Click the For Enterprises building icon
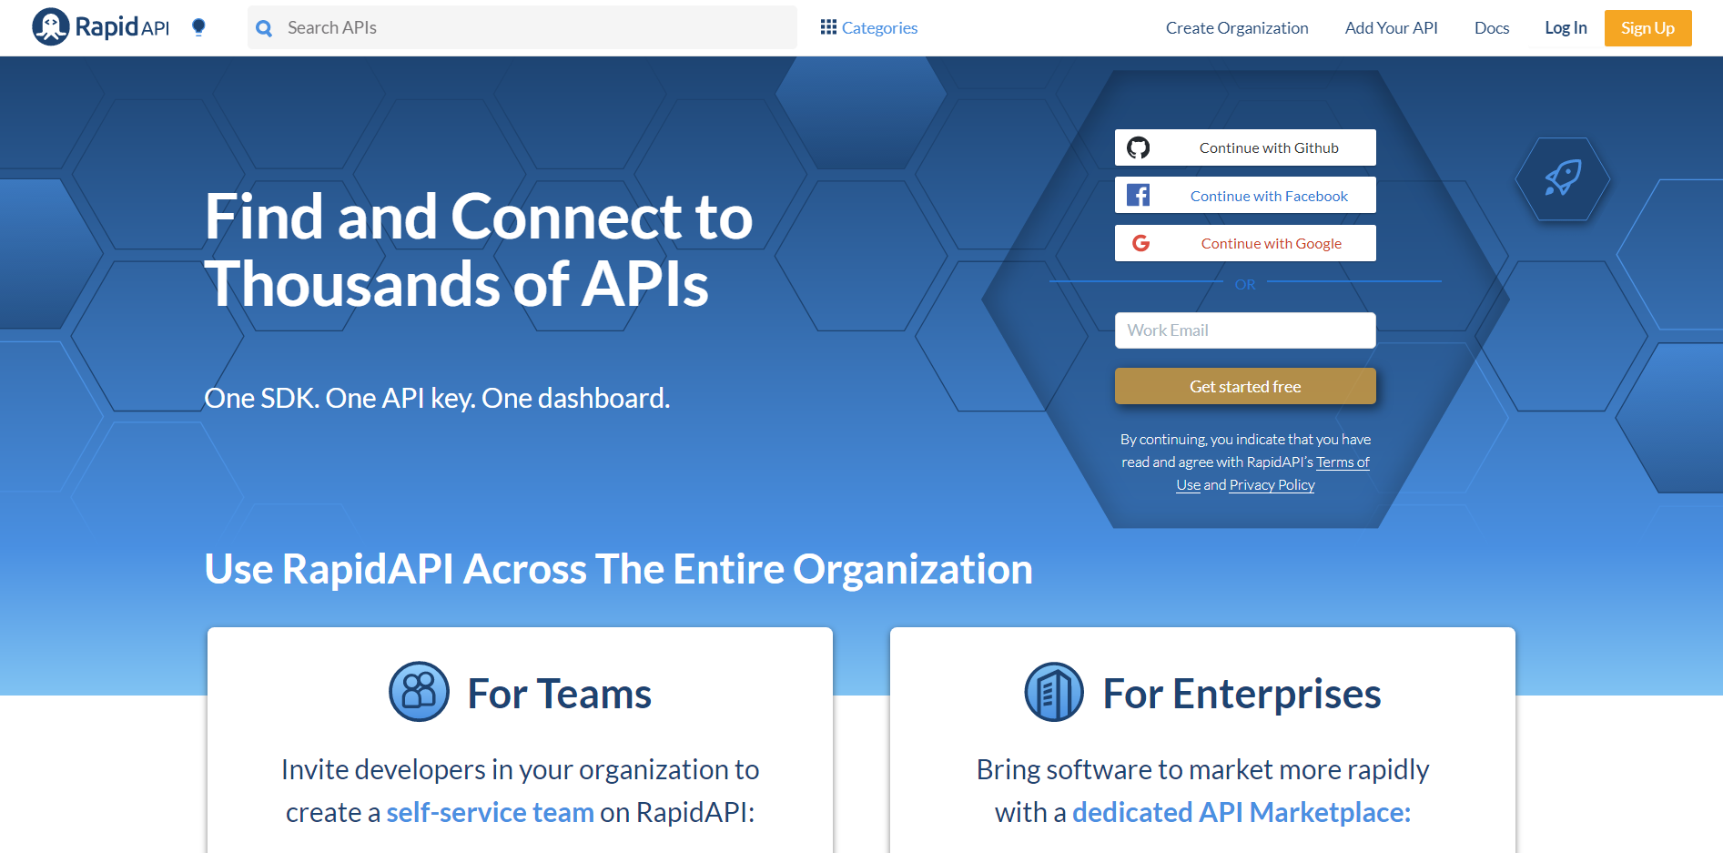 (1054, 692)
